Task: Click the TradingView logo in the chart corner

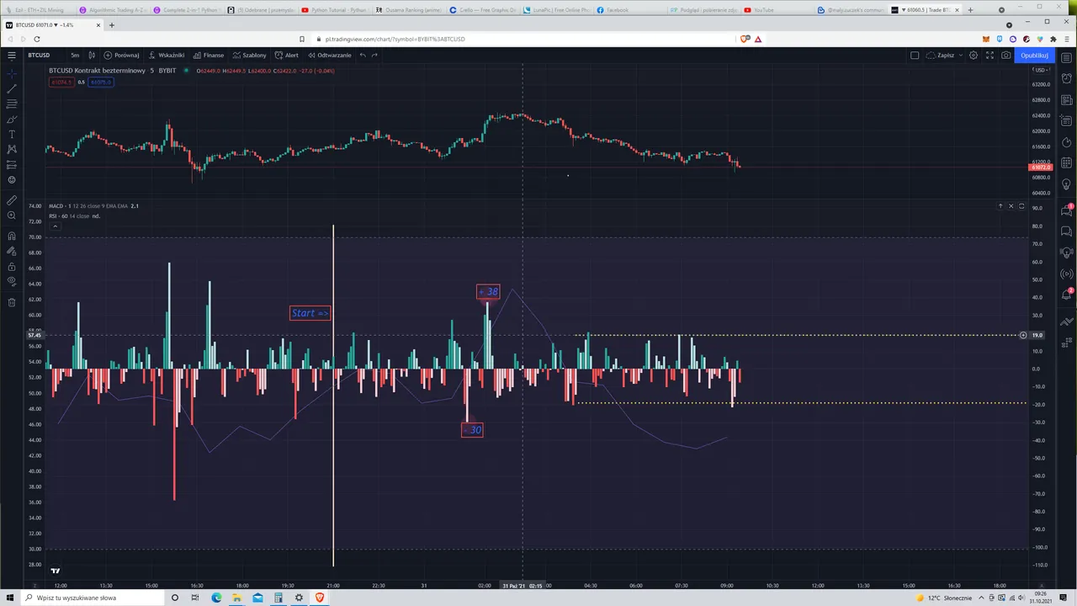Action: 56,571
